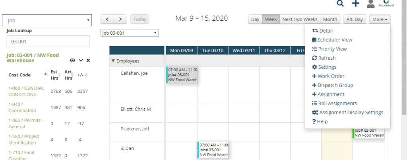Switch to Month view
The image size is (407, 160).
[x=330, y=19]
